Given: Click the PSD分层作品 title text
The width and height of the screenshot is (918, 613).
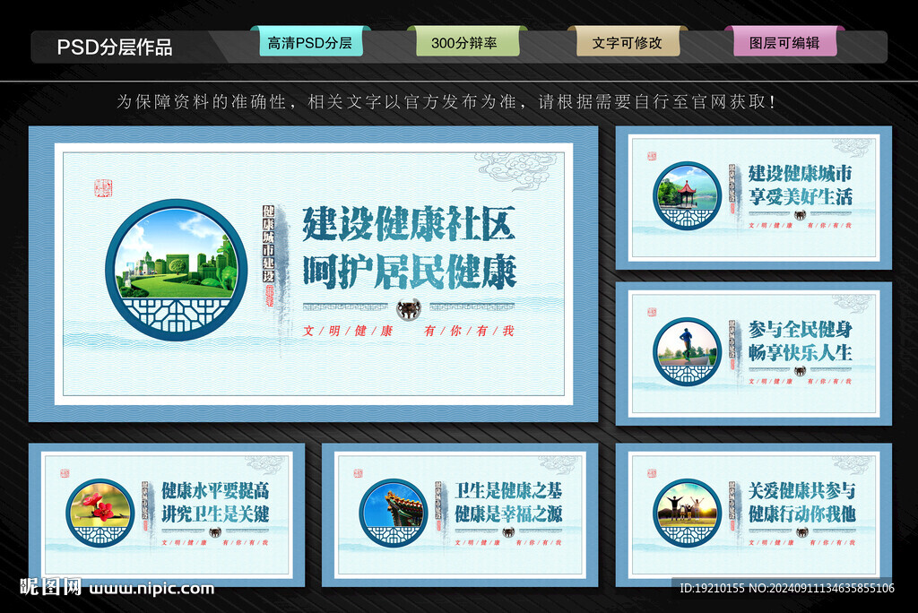Looking at the screenshot, I should 115,47.
